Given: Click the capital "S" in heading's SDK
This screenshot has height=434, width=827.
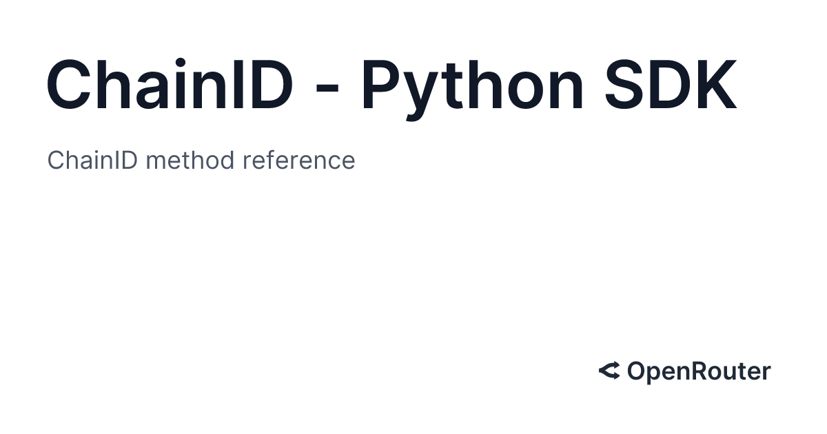Looking at the screenshot, I should [626, 85].
